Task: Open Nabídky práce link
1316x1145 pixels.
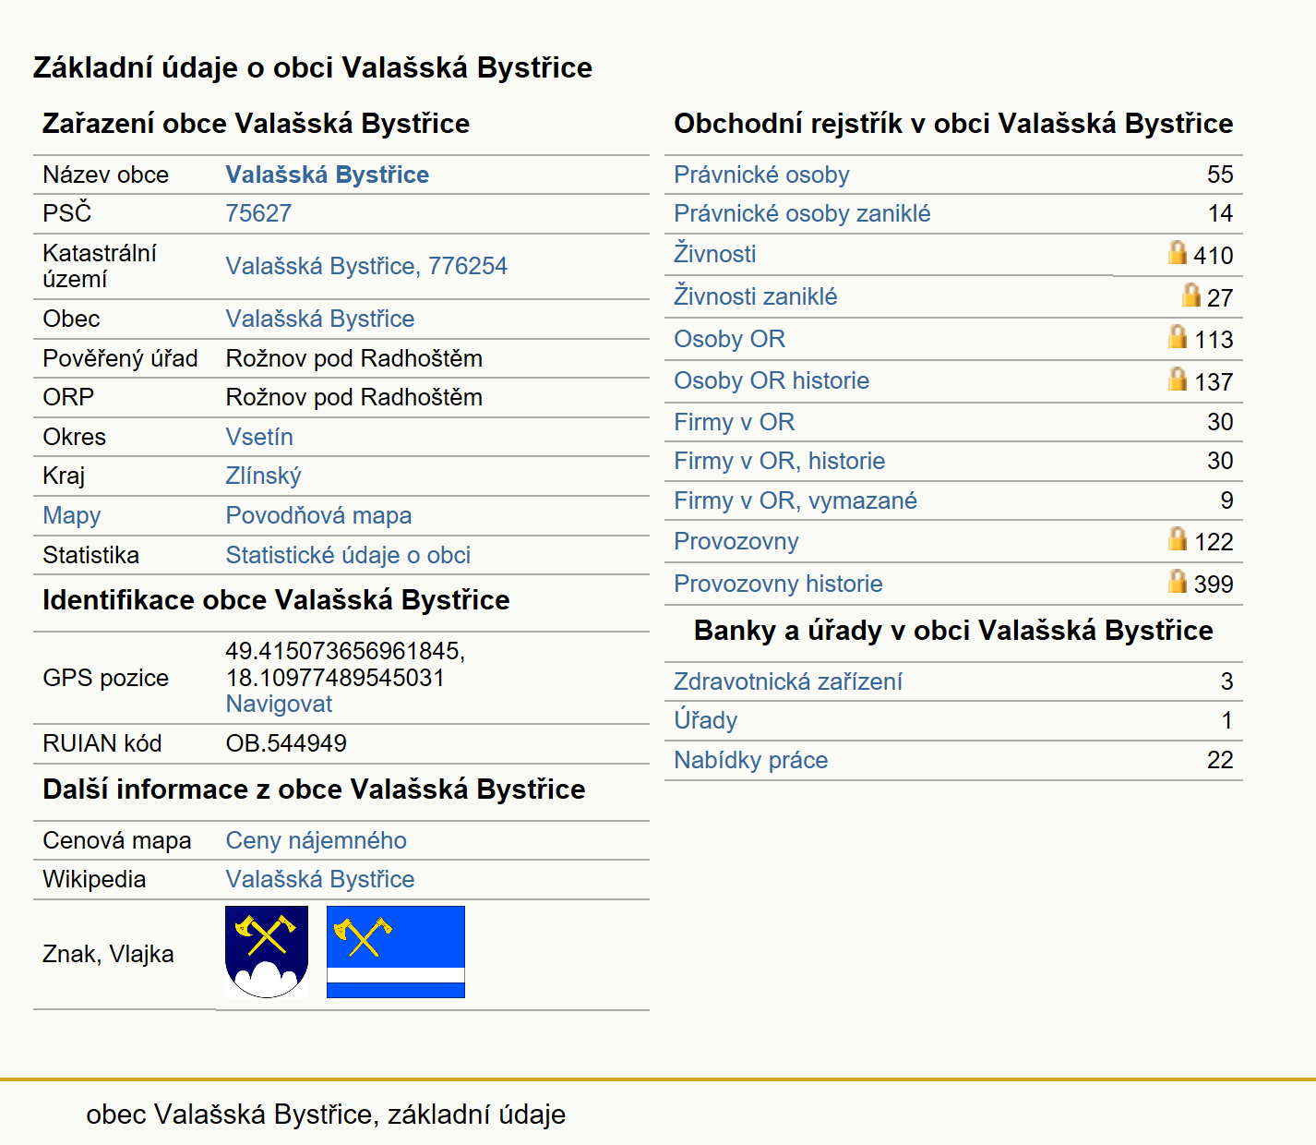Action: (x=750, y=760)
